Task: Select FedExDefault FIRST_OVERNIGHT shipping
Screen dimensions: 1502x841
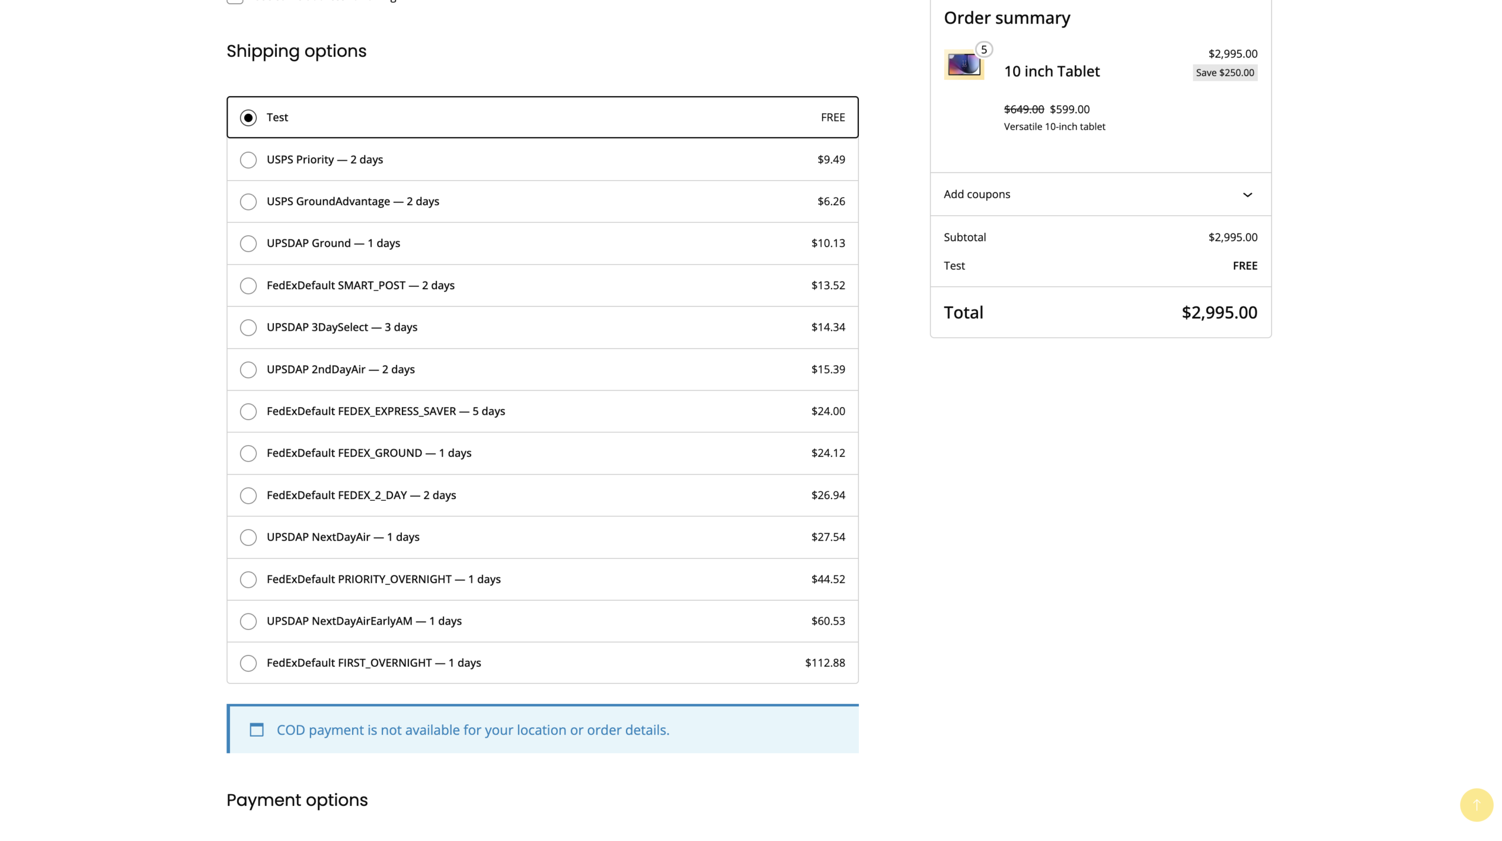Action: tap(248, 663)
